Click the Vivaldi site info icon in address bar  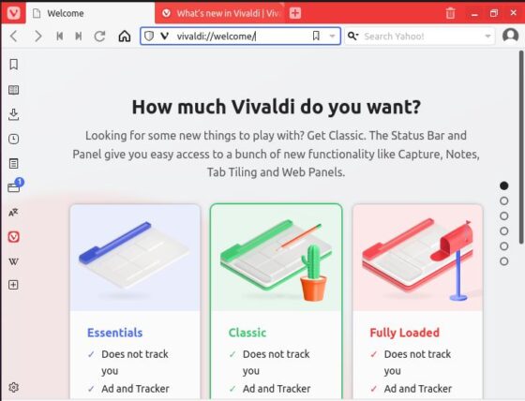[164, 36]
